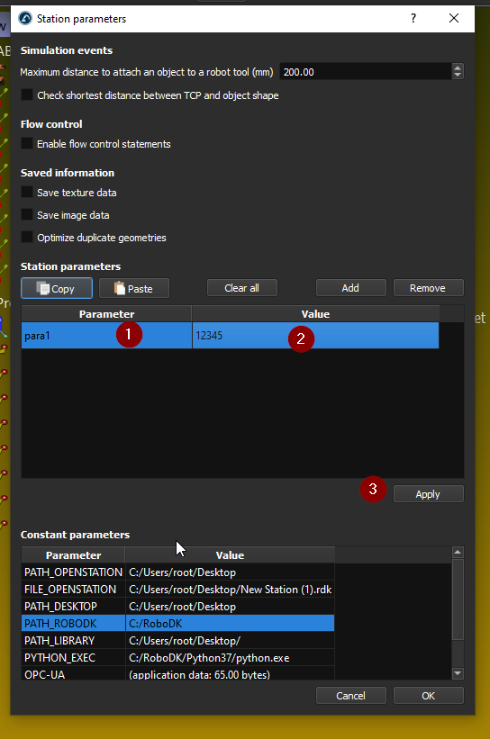490x739 pixels.
Task: Click the Clear all button
Action: tap(242, 288)
